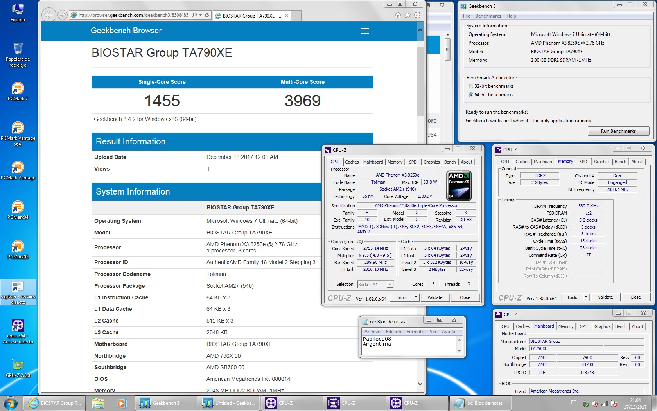Open Edición menu in Bloc de notas
Screen dimensions: 657x411
click(393, 332)
